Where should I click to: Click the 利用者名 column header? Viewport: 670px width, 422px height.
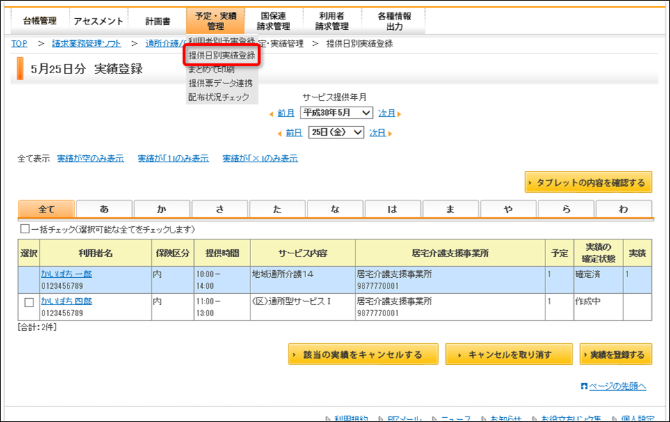pyautogui.click(x=96, y=253)
